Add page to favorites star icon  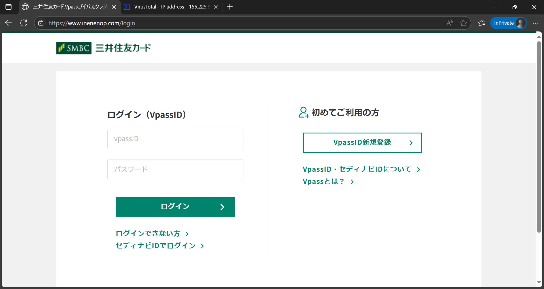pyautogui.click(x=463, y=23)
